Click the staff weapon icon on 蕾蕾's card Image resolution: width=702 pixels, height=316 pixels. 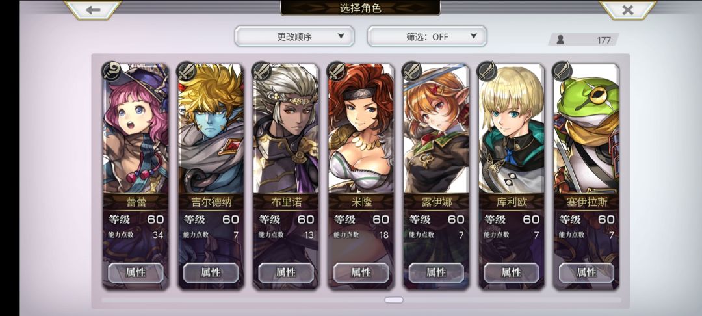111,71
